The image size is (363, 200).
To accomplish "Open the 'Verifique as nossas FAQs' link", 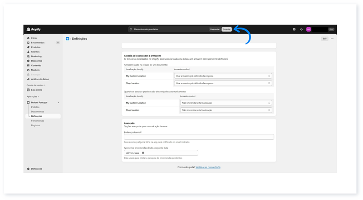I will point(208,167).
